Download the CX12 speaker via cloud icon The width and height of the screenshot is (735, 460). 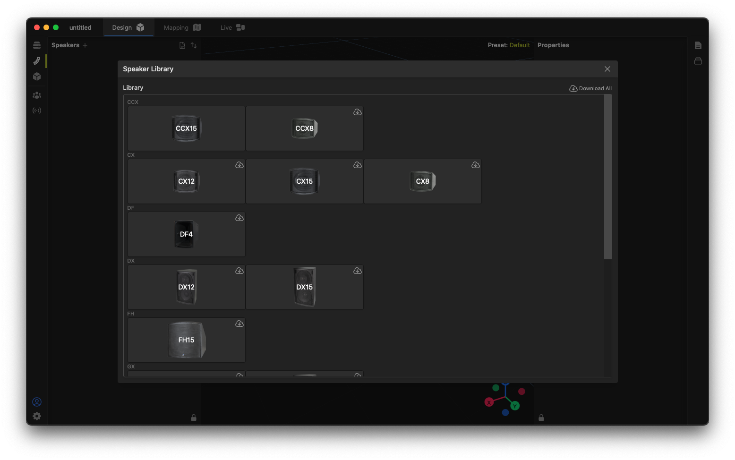coord(239,165)
